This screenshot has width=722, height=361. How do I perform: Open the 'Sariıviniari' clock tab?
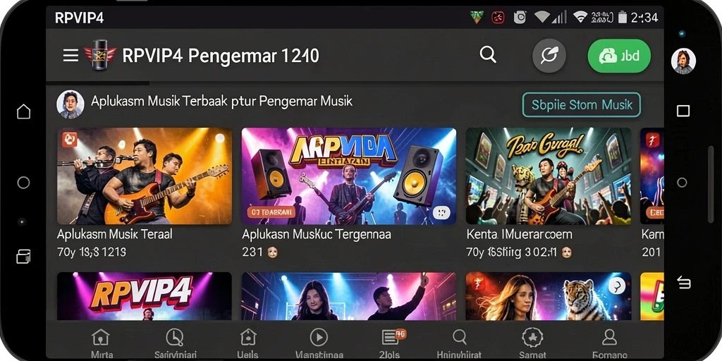pyautogui.click(x=175, y=343)
